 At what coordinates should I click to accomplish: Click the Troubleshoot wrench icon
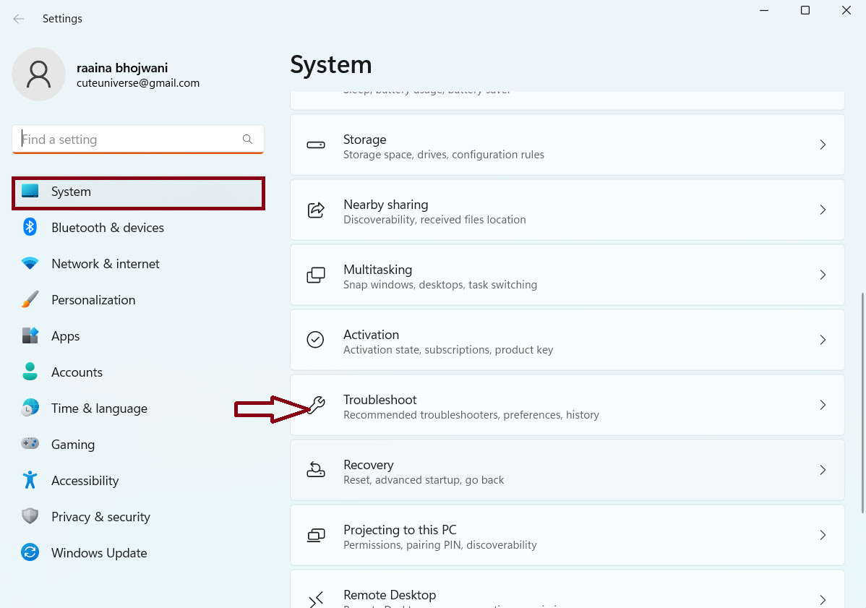click(x=317, y=405)
